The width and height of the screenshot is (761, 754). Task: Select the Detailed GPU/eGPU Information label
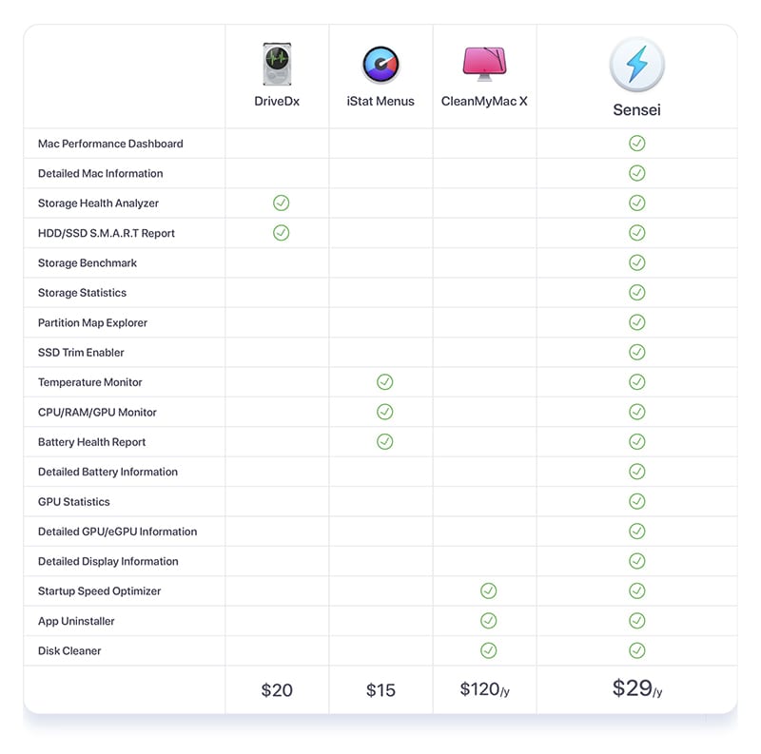point(117,532)
